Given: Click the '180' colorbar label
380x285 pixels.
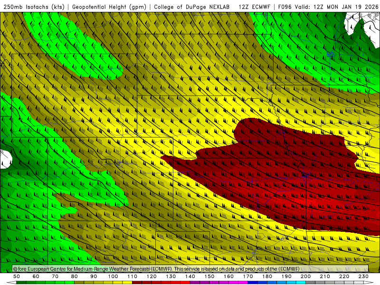Looking at the screenshot, I should 267,276.
